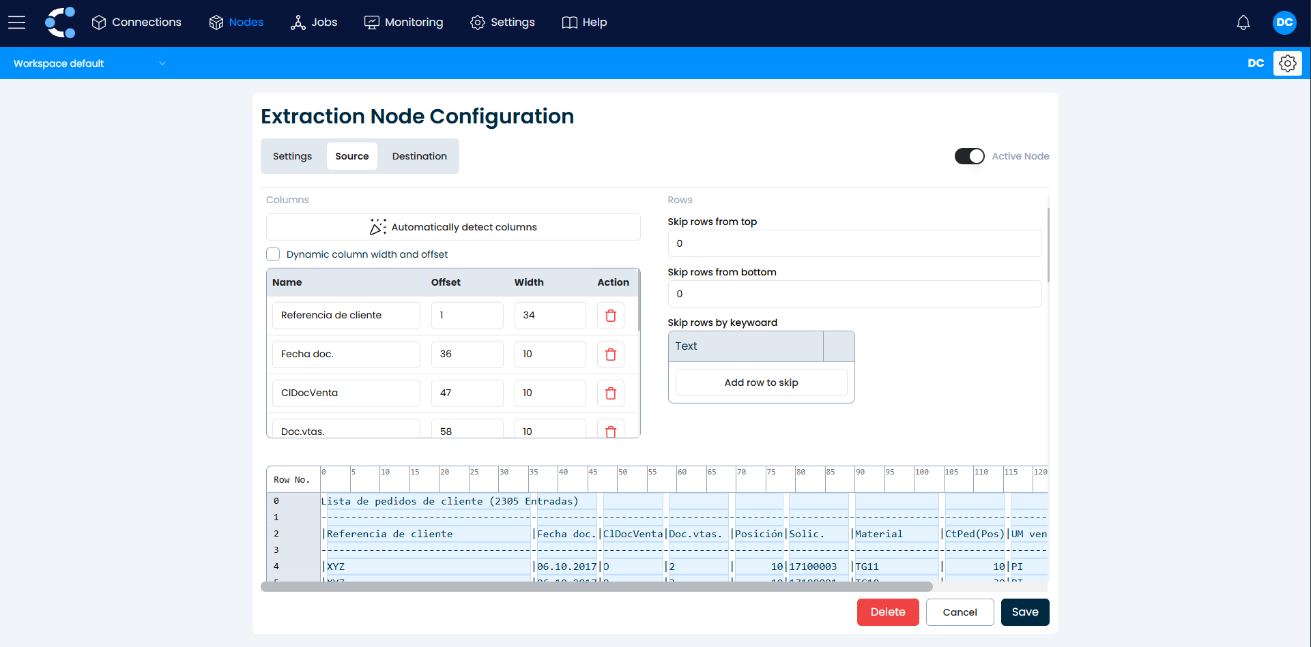Viewport: 1311px width, 647px height.
Task: Delete the Referencia de cliente column
Action: tap(610, 316)
